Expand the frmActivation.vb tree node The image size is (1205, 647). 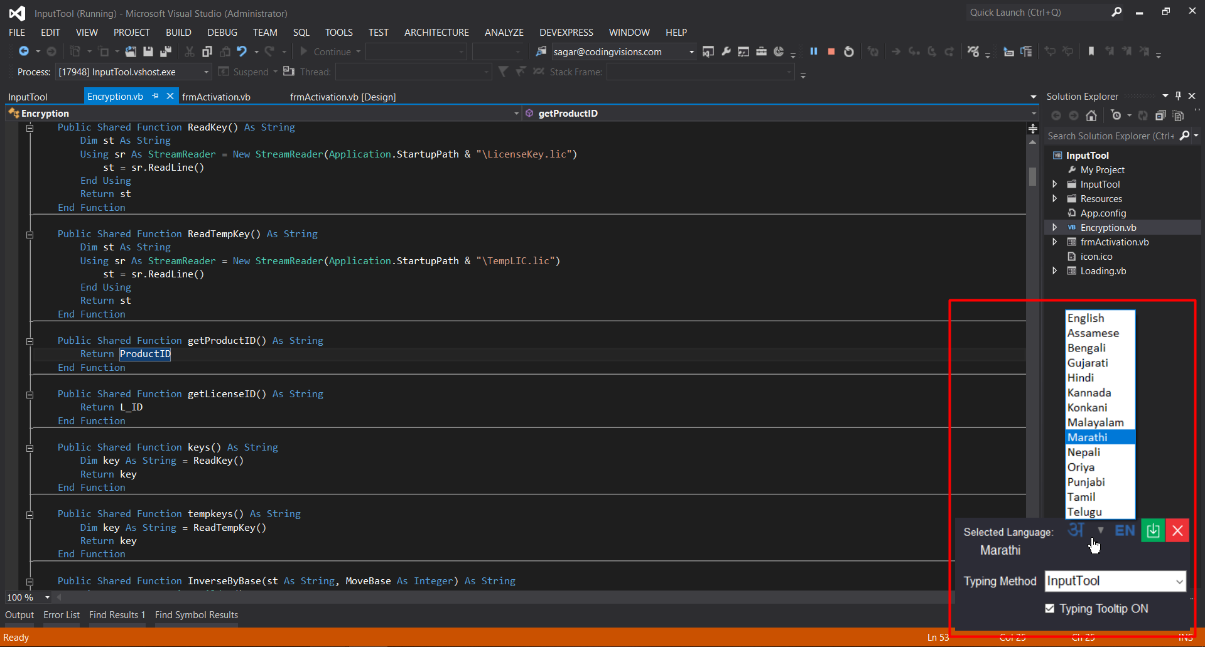(x=1055, y=242)
